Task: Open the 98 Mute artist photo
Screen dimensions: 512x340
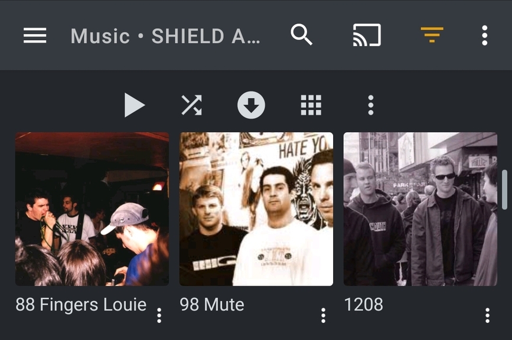Action: 256,209
